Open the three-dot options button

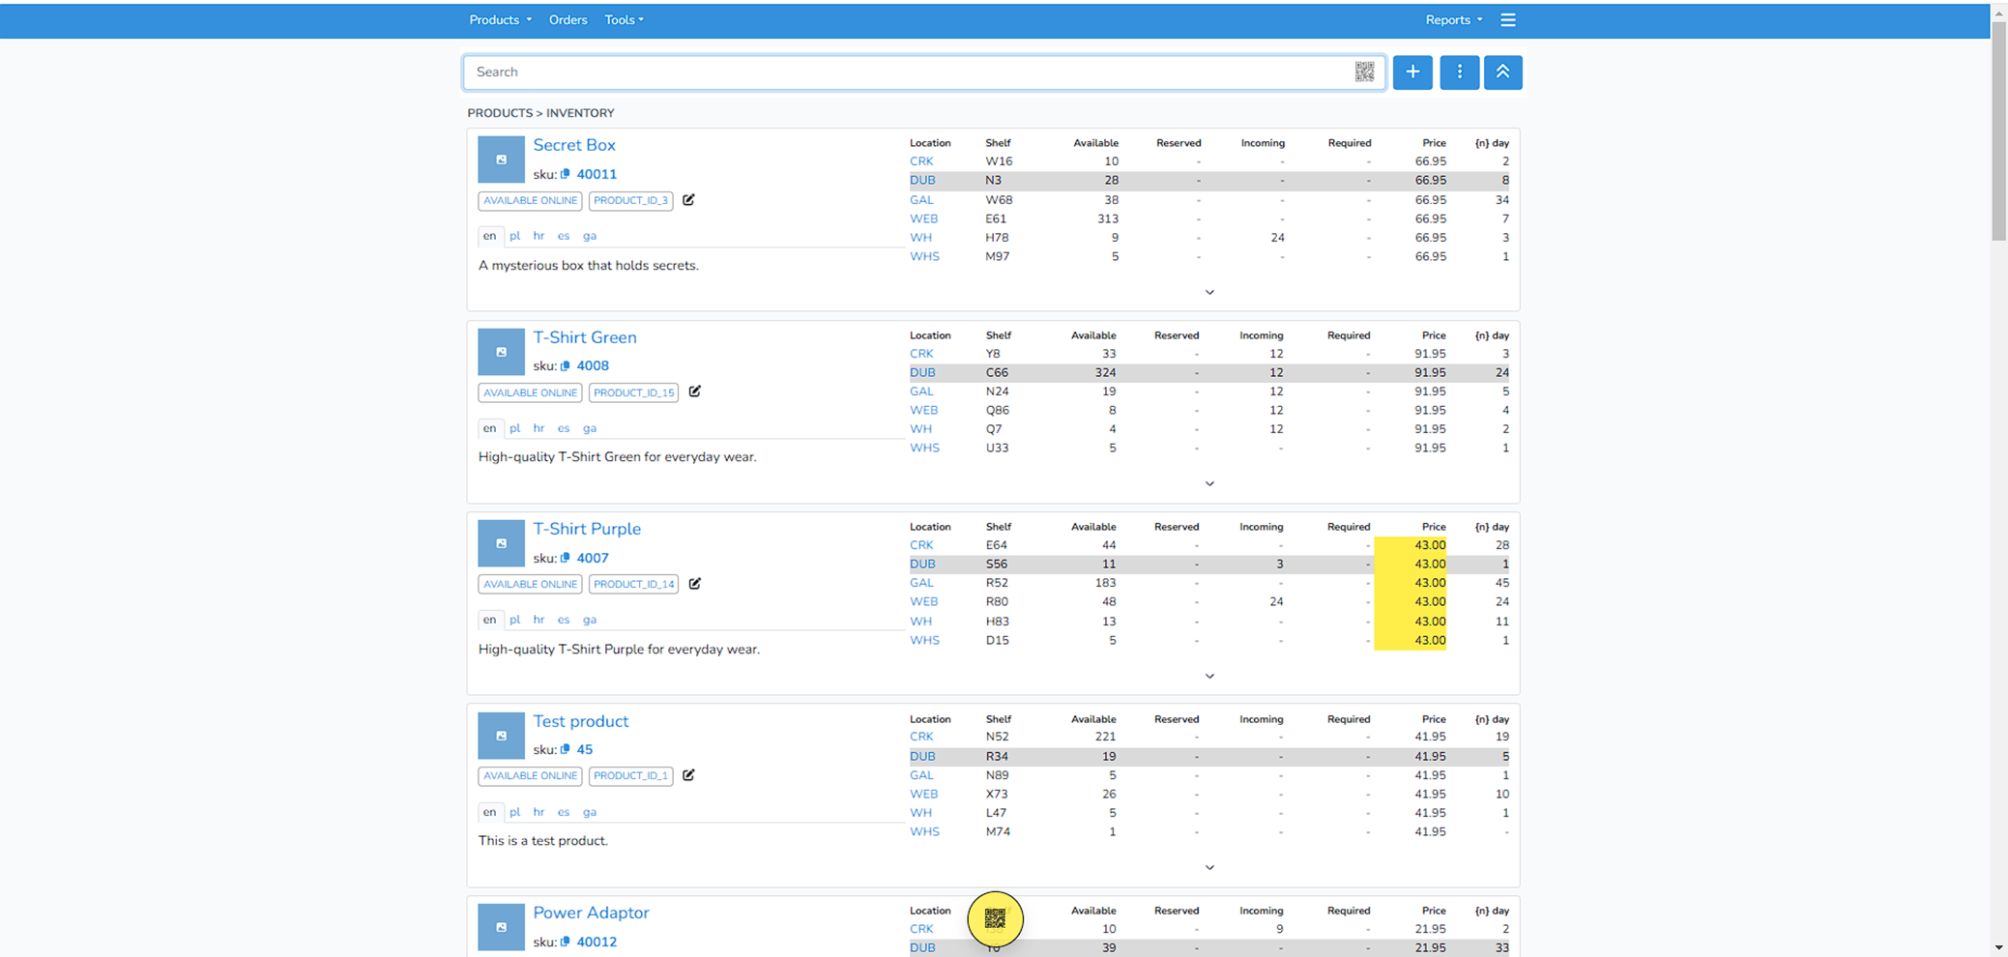pyautogui.click(x=1459, y=72)
